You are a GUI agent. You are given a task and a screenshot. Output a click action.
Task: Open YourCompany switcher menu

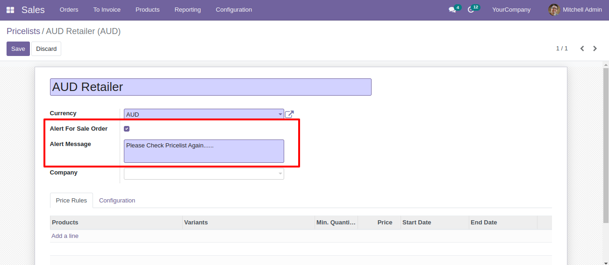click(x=511, y=10)
